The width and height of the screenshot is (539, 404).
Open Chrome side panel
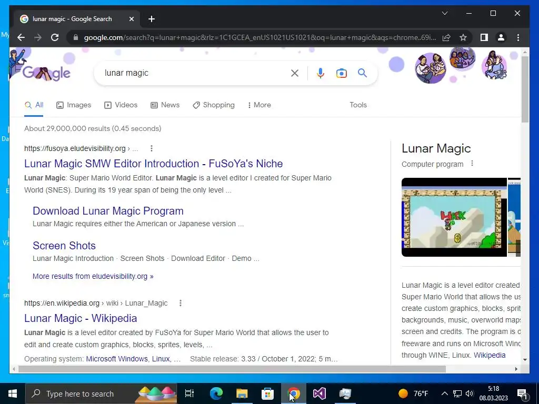coord(484,37)
